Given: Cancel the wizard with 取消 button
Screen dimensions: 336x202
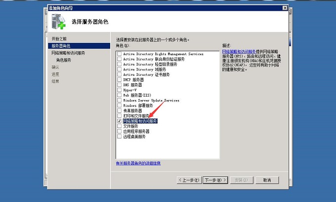Looking at the screenshot, I should click(x=267, y=180).
